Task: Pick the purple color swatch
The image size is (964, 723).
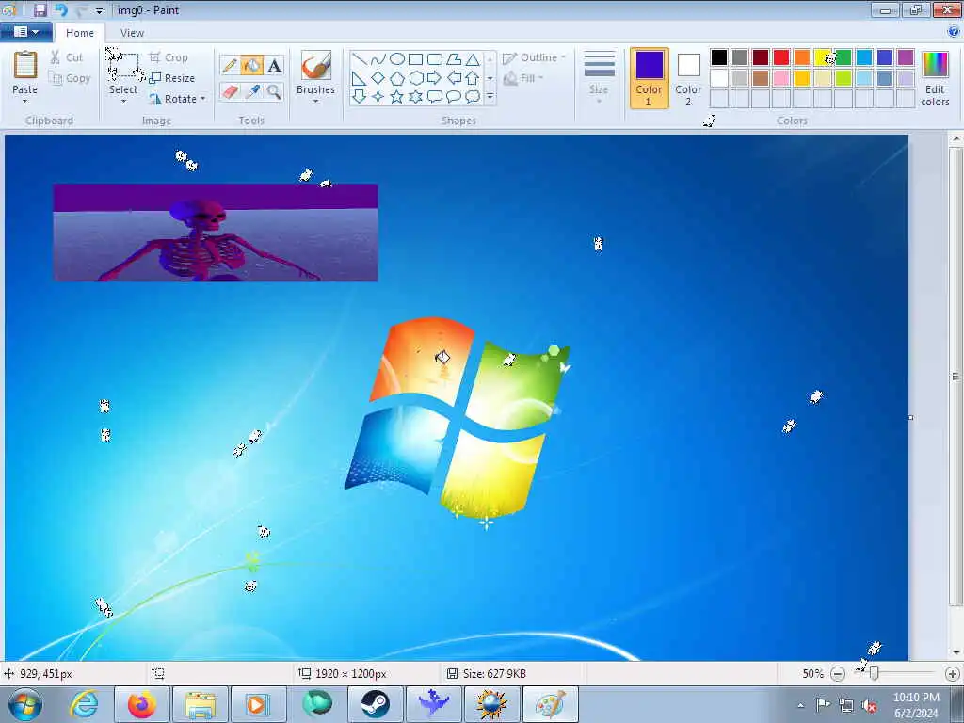Action: tap(906, 57)
